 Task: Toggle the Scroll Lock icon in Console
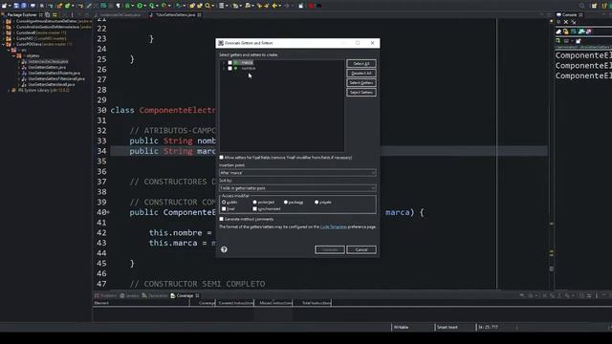point(565,32)
